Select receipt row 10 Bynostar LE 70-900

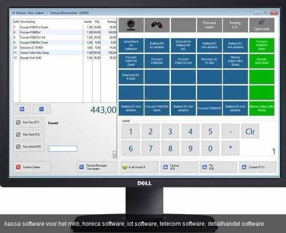65,48
